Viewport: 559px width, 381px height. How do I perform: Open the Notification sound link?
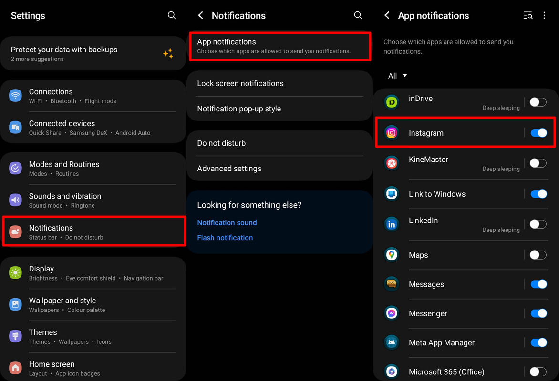227,222
